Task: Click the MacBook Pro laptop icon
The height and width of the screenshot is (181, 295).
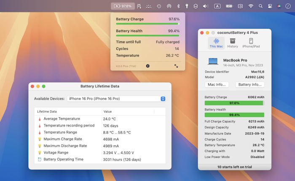Action: 213,62
